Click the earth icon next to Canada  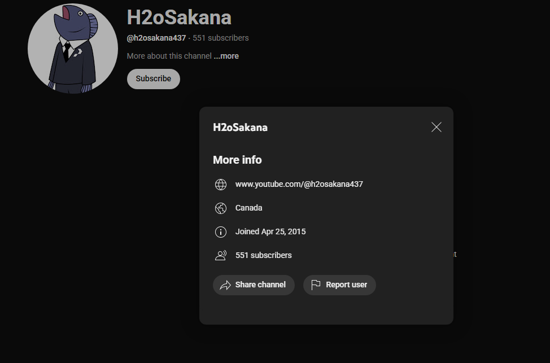pyautogui.click(x=221, y=208)
